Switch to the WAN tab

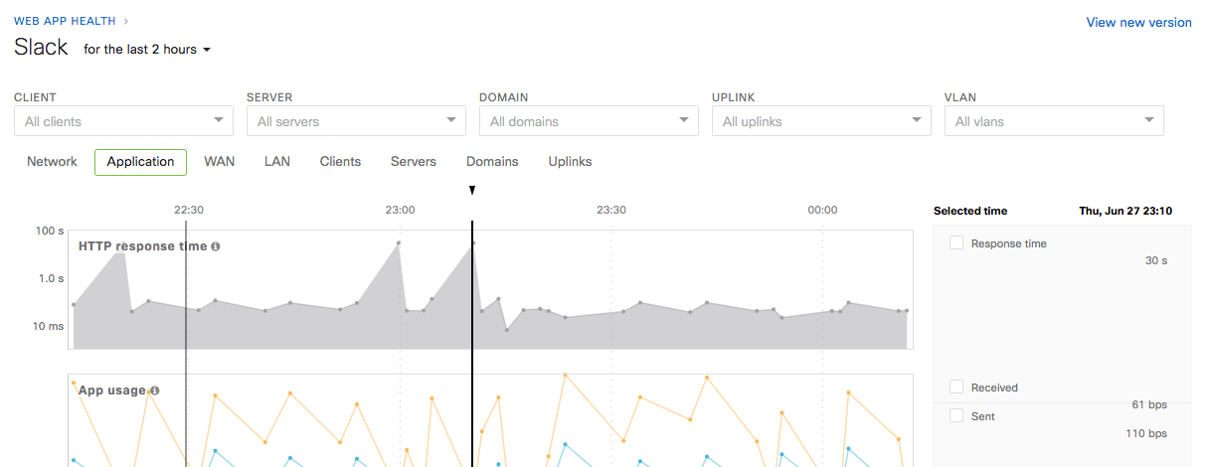220,161
